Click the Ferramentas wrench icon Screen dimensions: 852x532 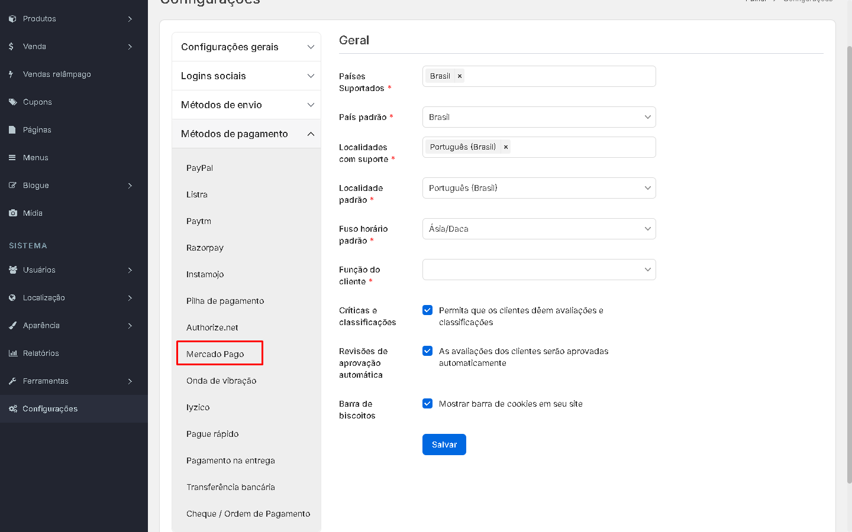[x=12, y=381]
